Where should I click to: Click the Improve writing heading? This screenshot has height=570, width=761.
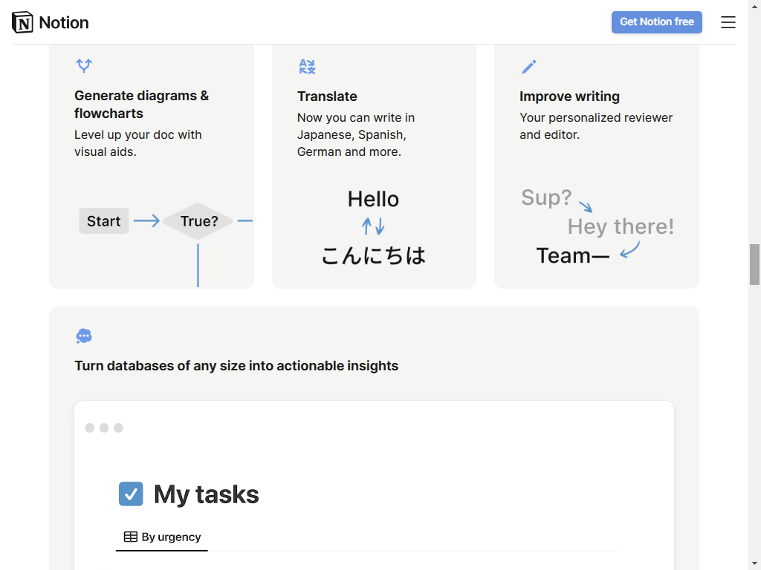569,96
